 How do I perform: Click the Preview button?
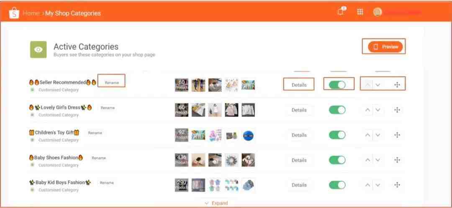[x=385, y=47]
